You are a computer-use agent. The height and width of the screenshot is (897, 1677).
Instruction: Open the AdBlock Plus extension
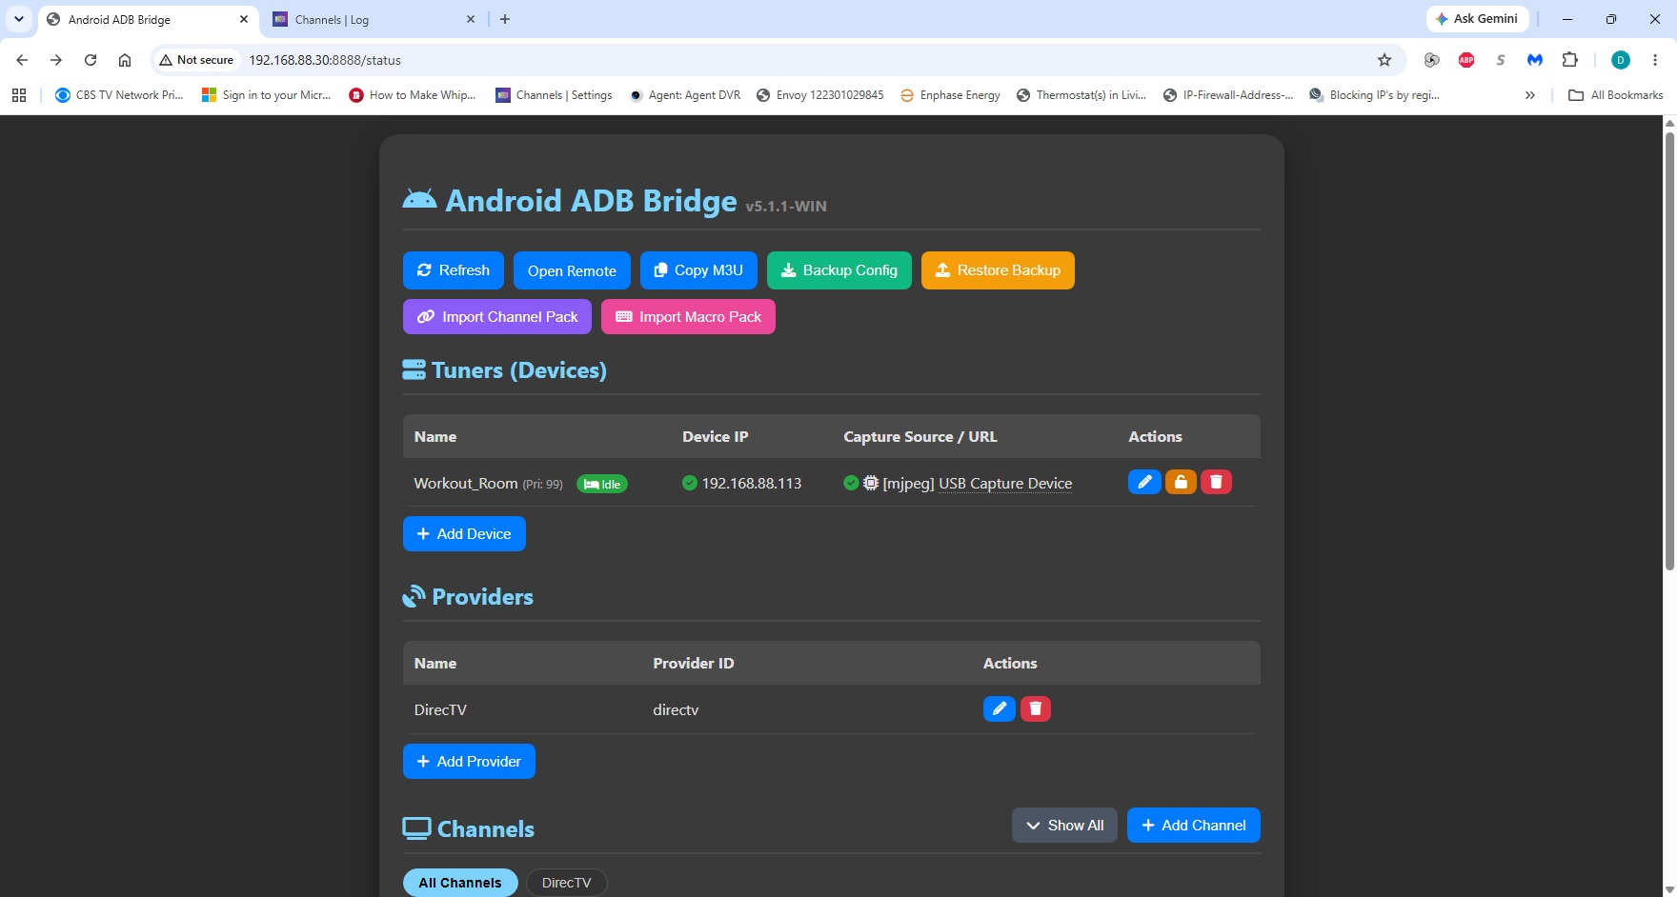pos(1466,60)
